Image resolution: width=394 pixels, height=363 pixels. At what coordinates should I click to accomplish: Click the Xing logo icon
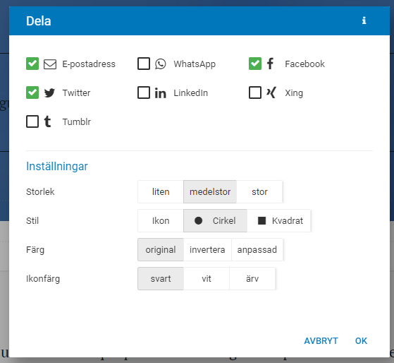[x=271, y=93]
